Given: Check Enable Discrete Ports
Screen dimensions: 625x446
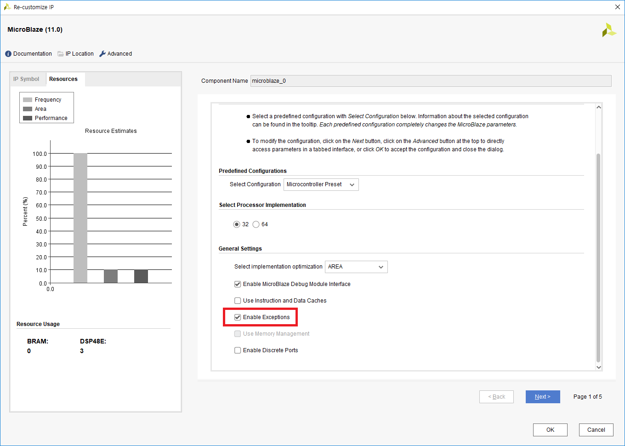Looking at the screenshot, I should click(x=238, y=350).
